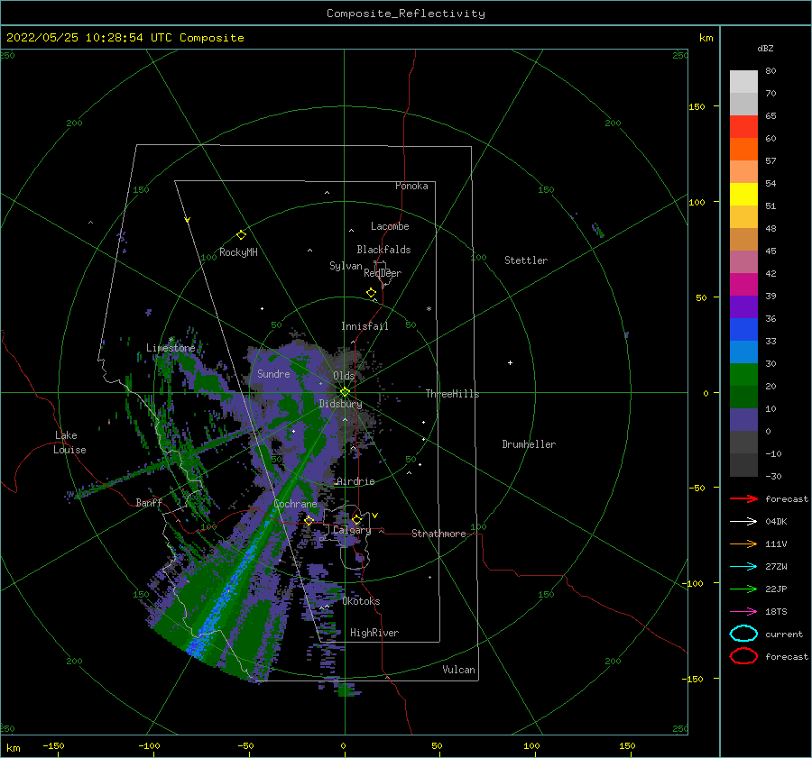Viewport: 812px width, 758px height.
Task: Click the light gray 80 dBZ swatch
Action: pos(743,82)
